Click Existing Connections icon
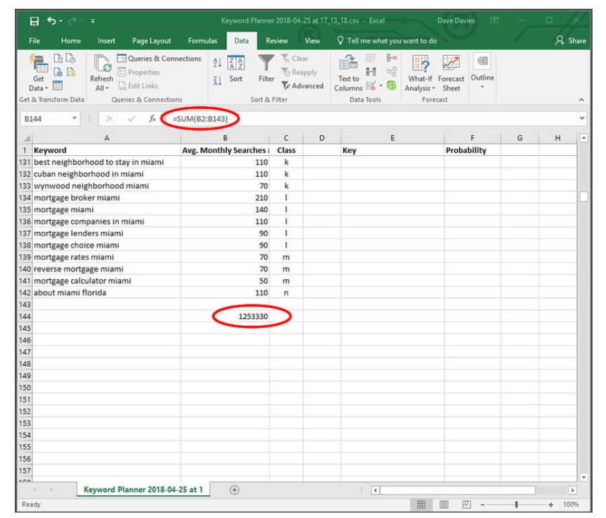The height and width of the screenshot is (518, 606). 71,73
